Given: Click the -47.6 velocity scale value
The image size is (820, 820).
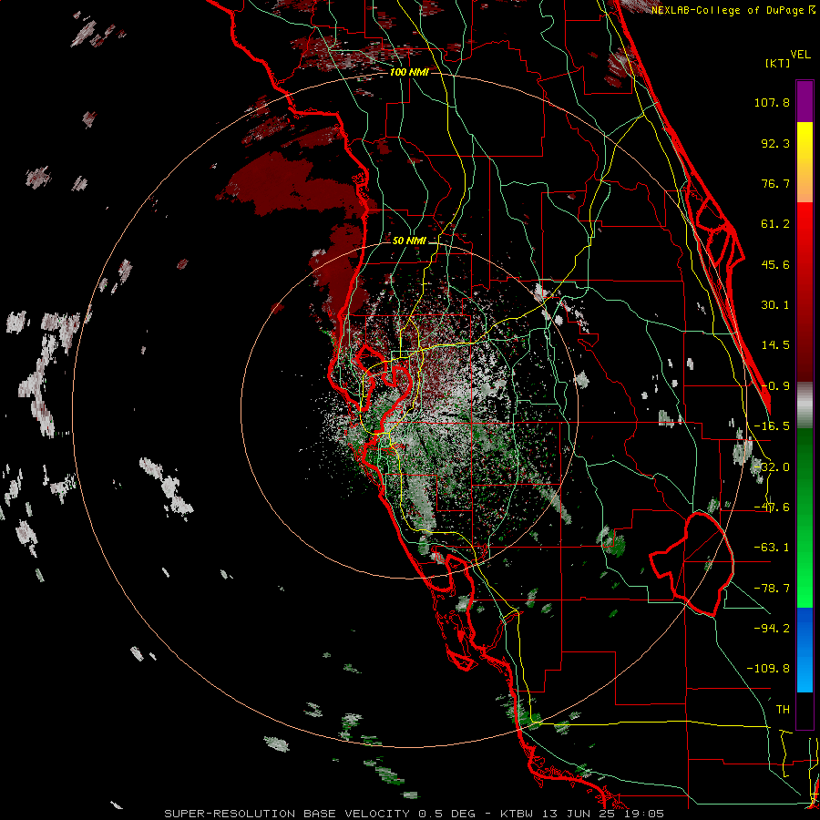Looking at the screenshot, I should (772, 507).
